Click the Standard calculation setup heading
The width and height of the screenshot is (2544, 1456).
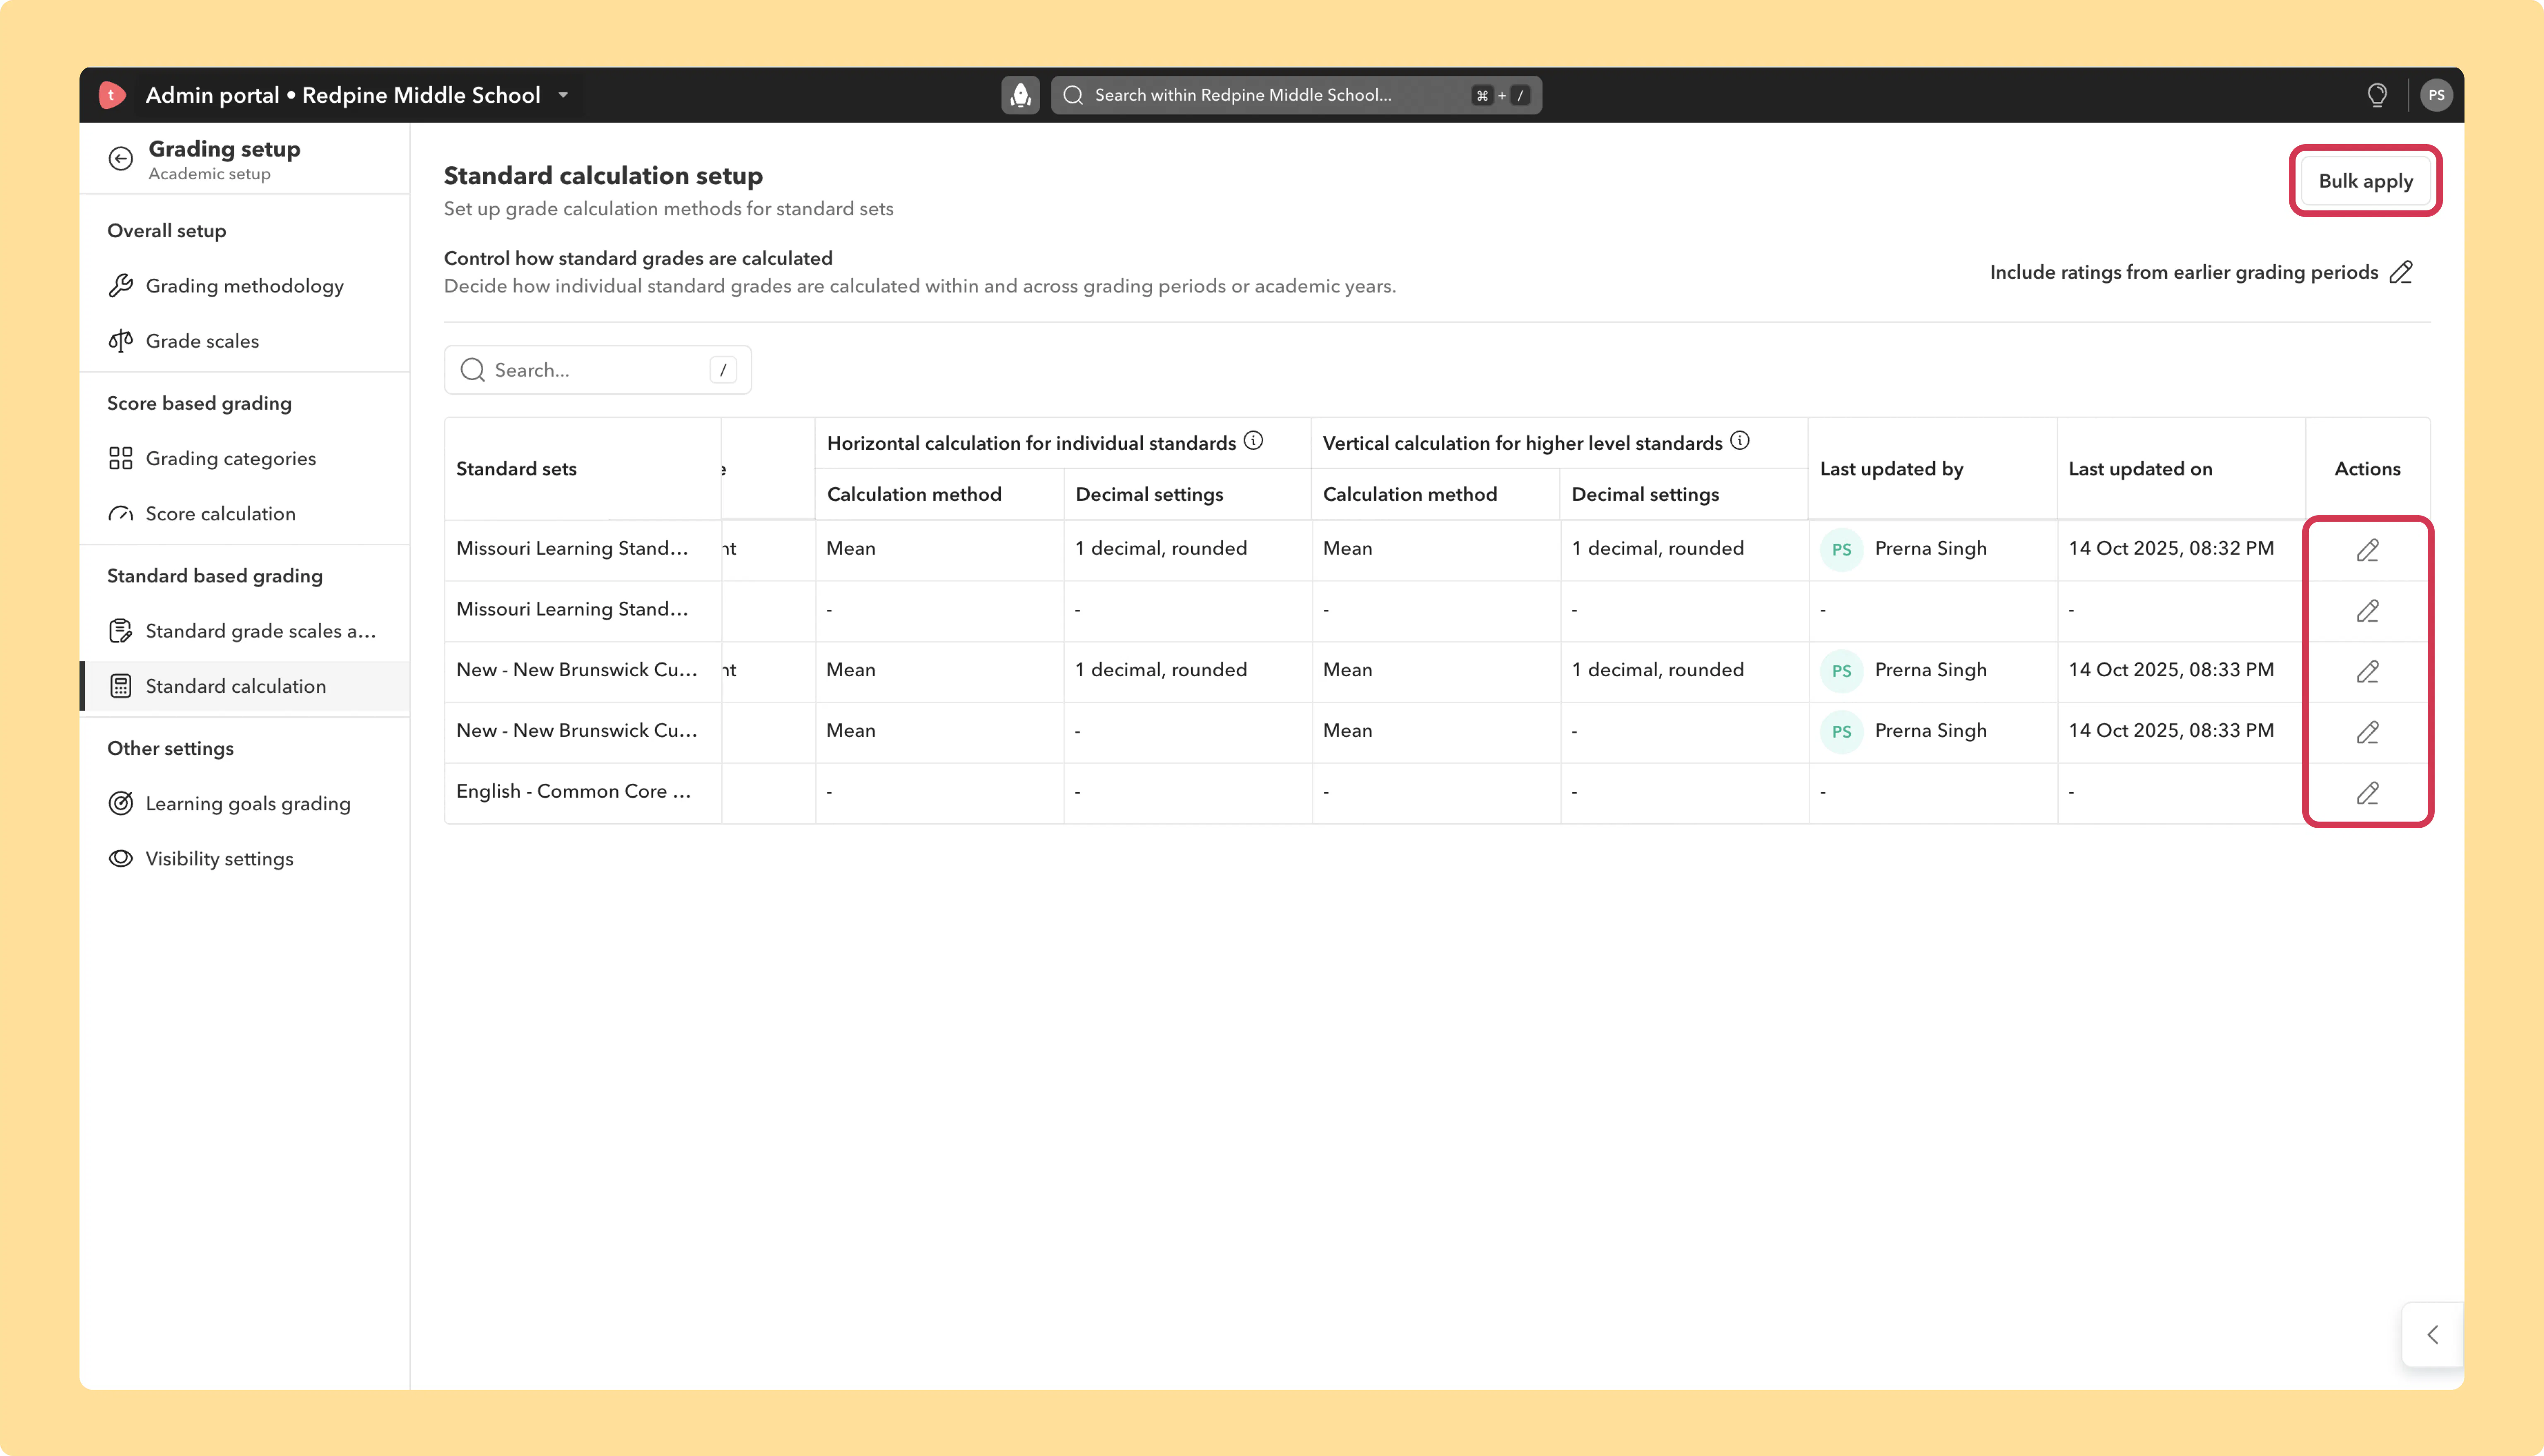603,176
